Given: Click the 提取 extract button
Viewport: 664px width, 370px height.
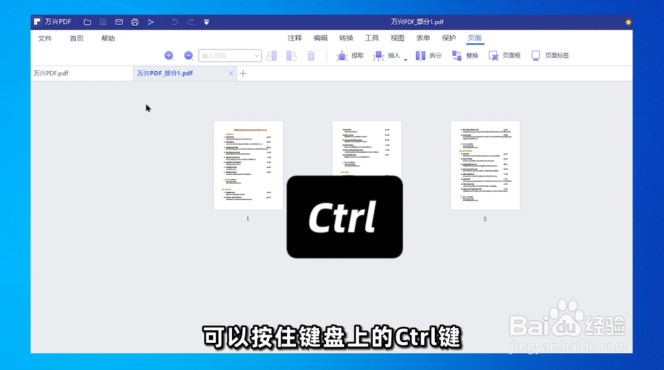Looking at the screenshot, I should [x=350, y=56].
